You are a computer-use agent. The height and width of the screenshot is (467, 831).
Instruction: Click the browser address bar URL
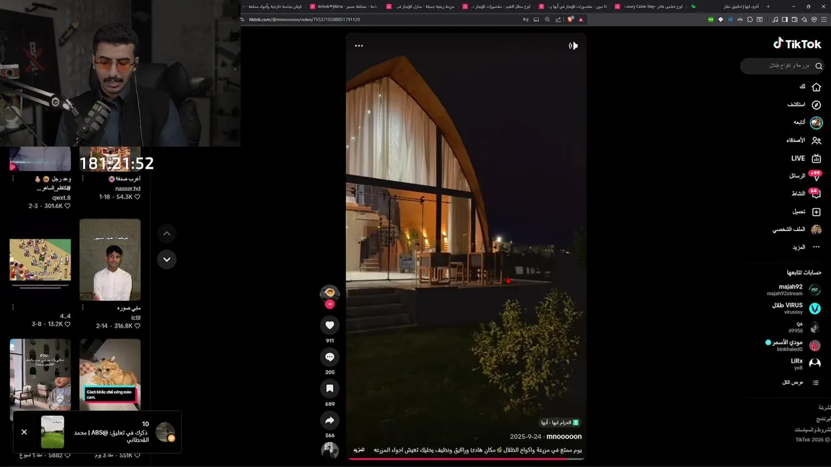tap(304, 19)
